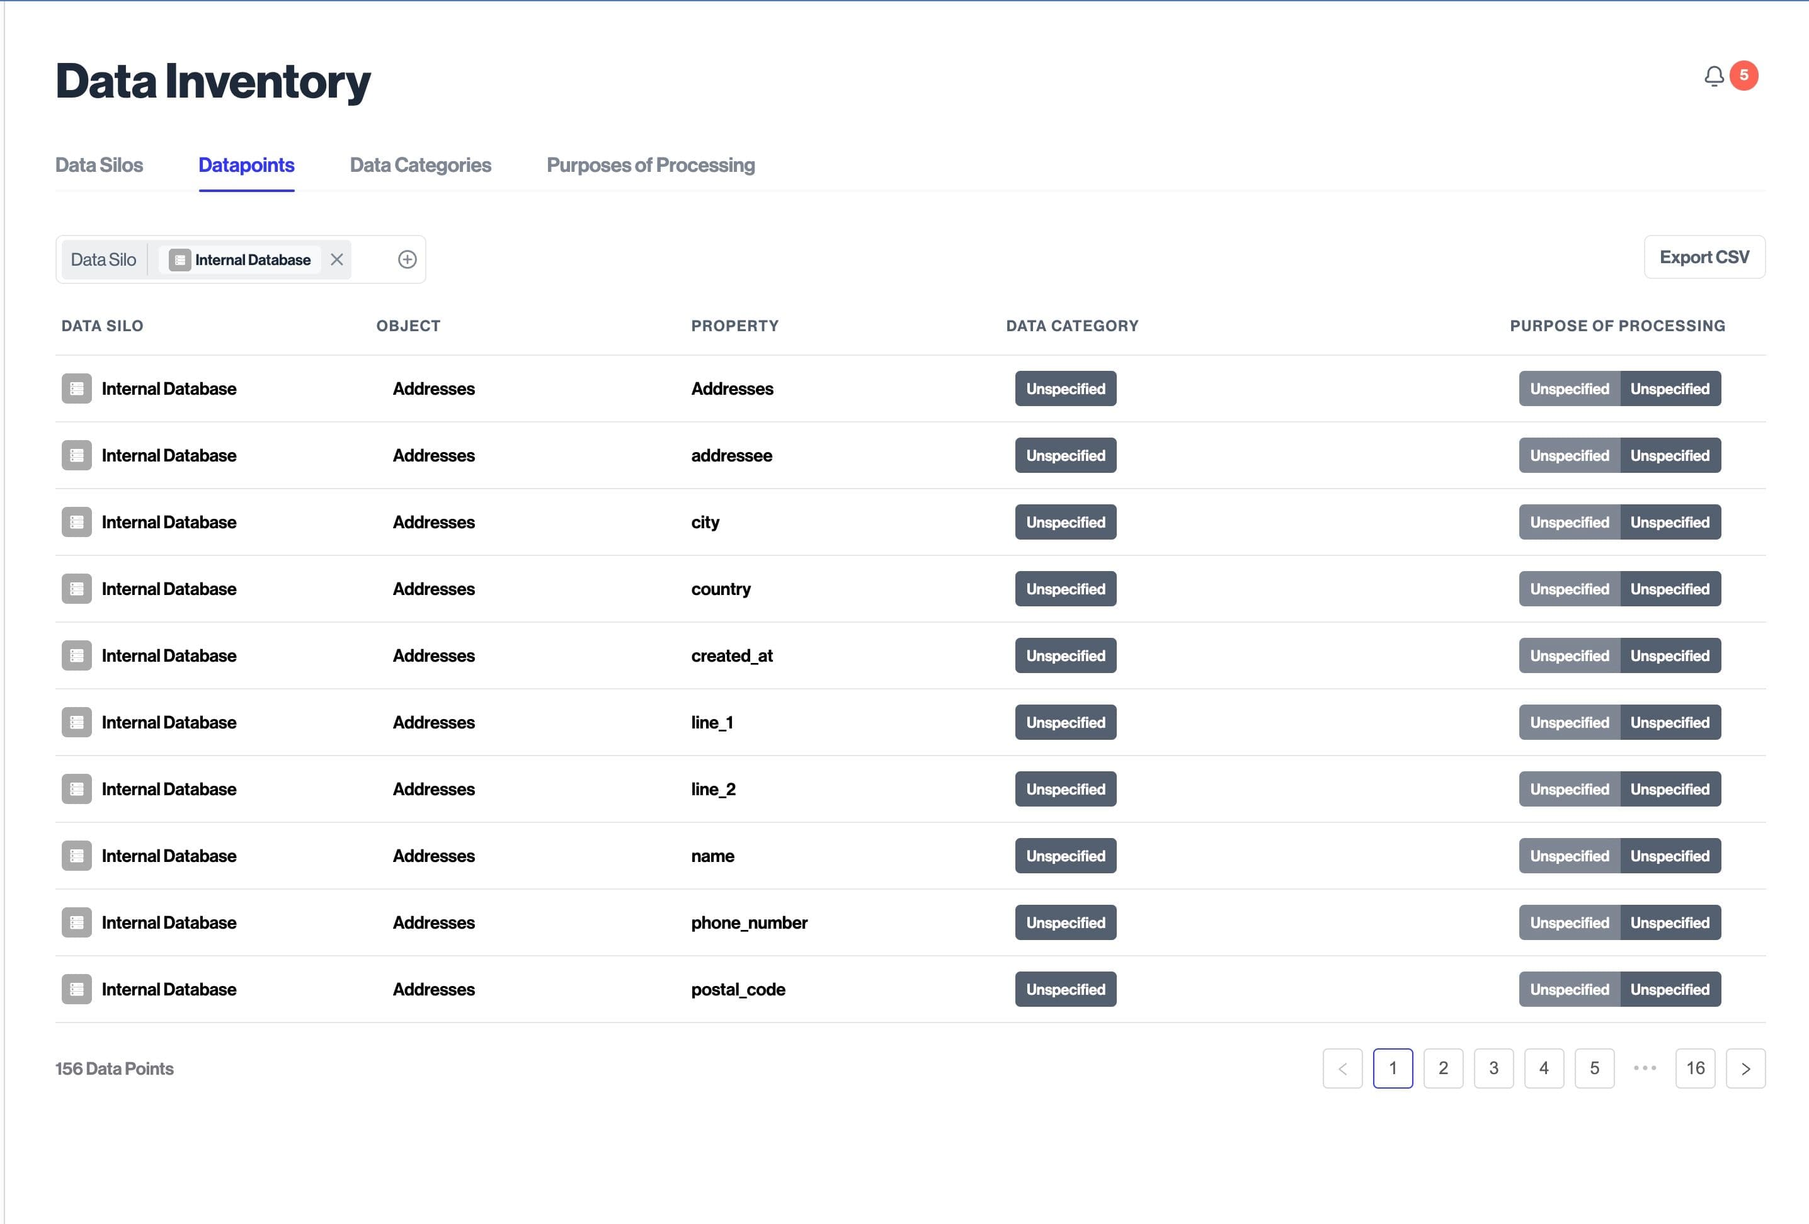
Task: Go to next page arrow
Action: 1744,1068
